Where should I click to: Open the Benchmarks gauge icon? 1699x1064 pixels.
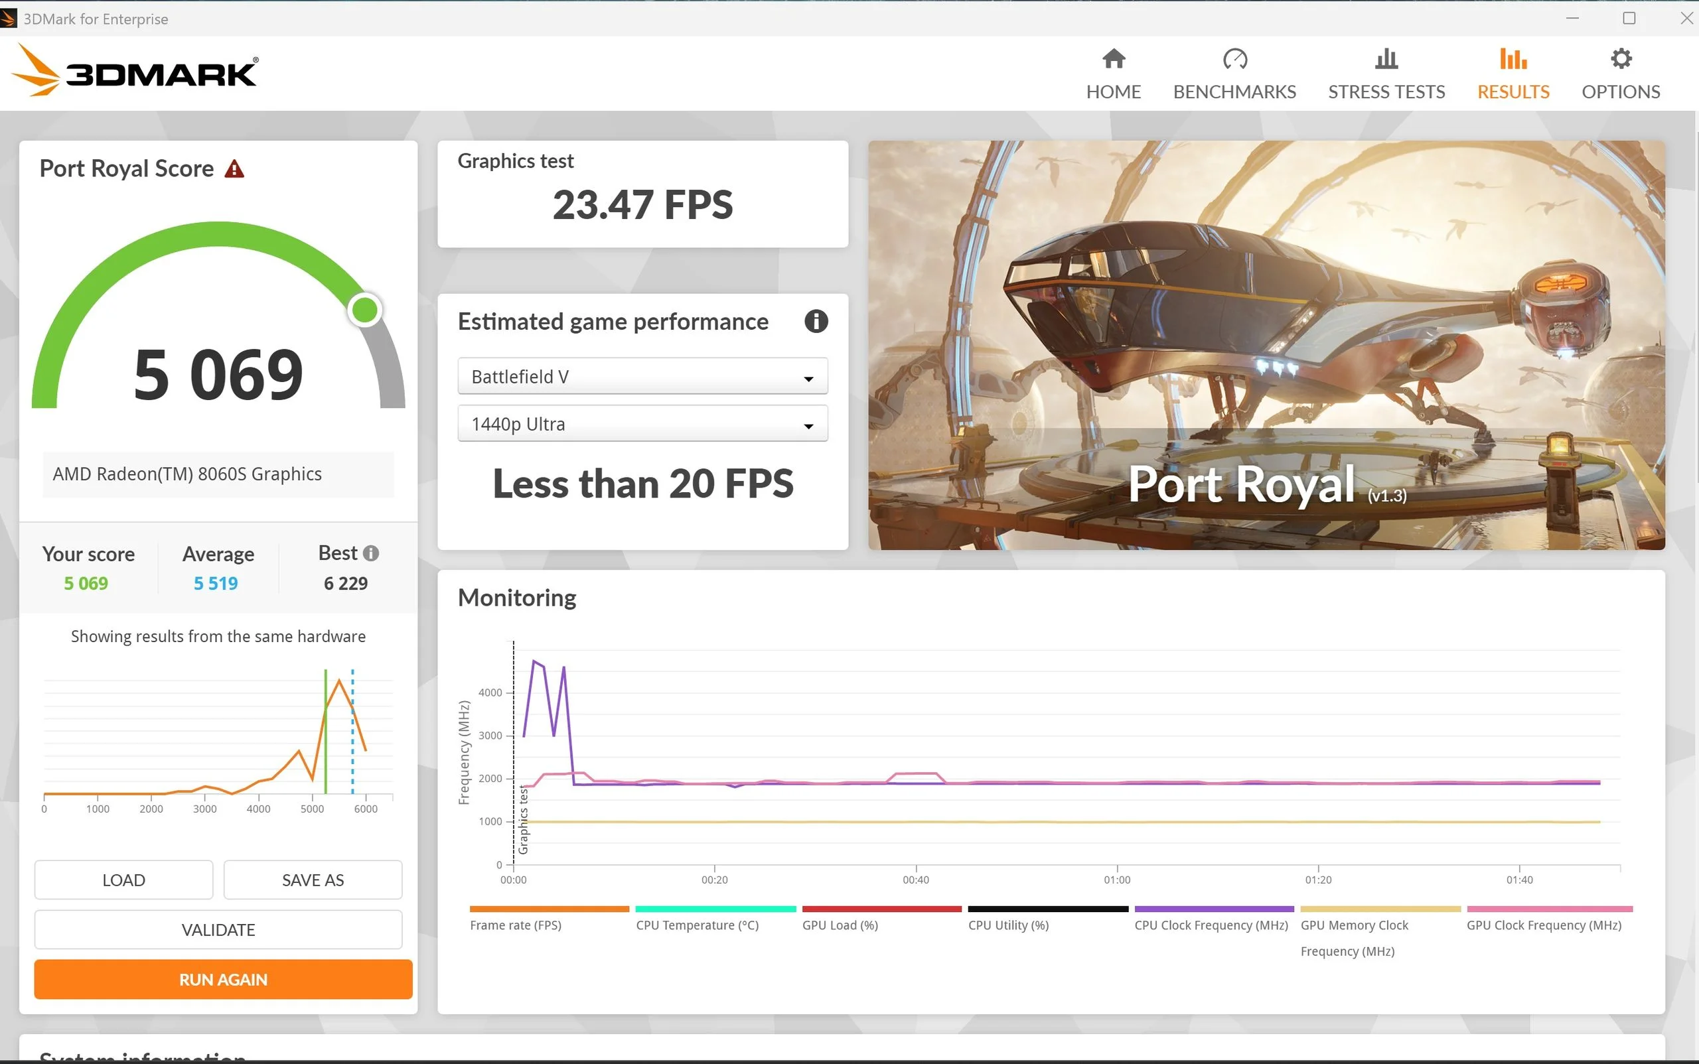click(x=1234, y=59)
